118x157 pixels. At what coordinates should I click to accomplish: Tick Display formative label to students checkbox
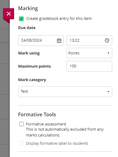click(21, 143)
